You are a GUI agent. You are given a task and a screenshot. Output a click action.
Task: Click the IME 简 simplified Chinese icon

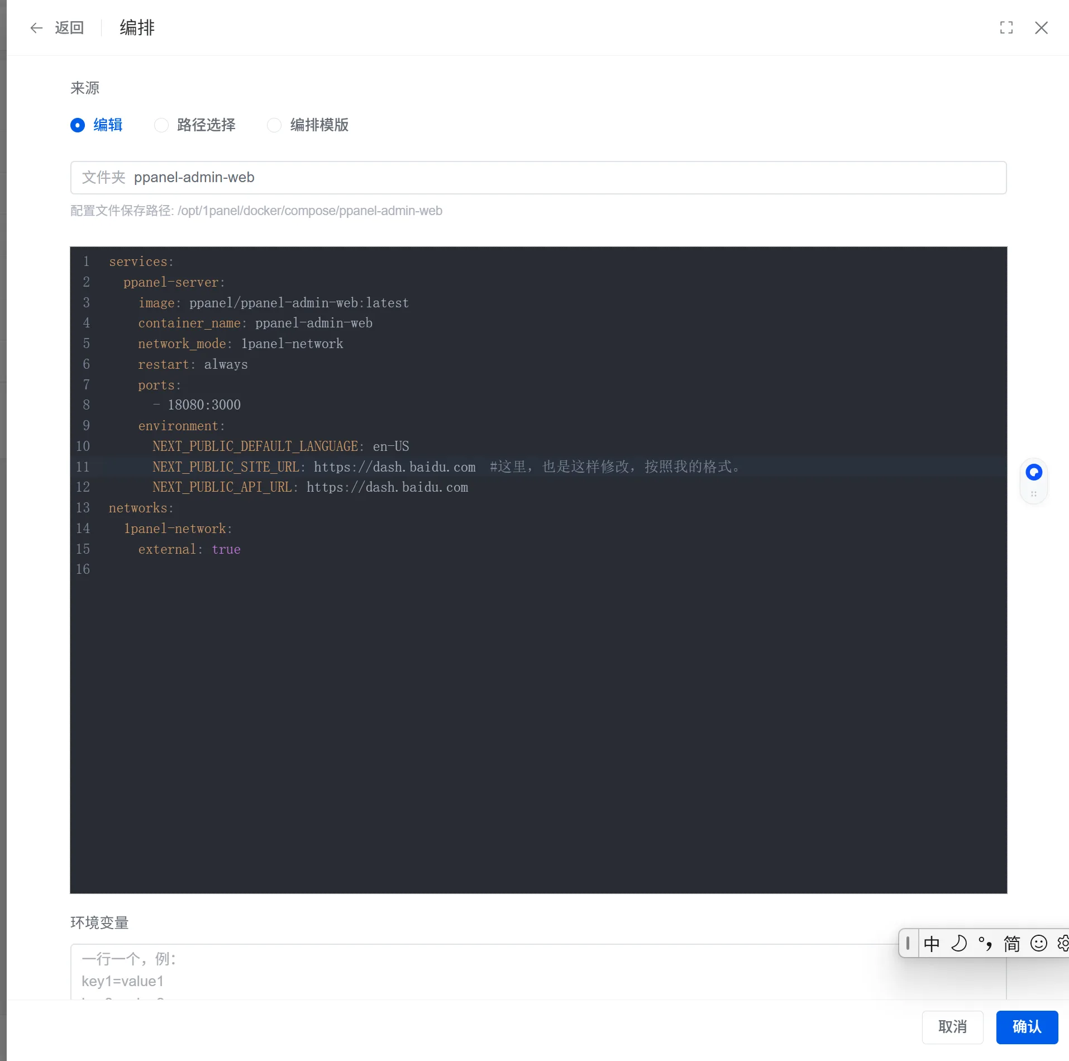click(x=1011, y=944)
